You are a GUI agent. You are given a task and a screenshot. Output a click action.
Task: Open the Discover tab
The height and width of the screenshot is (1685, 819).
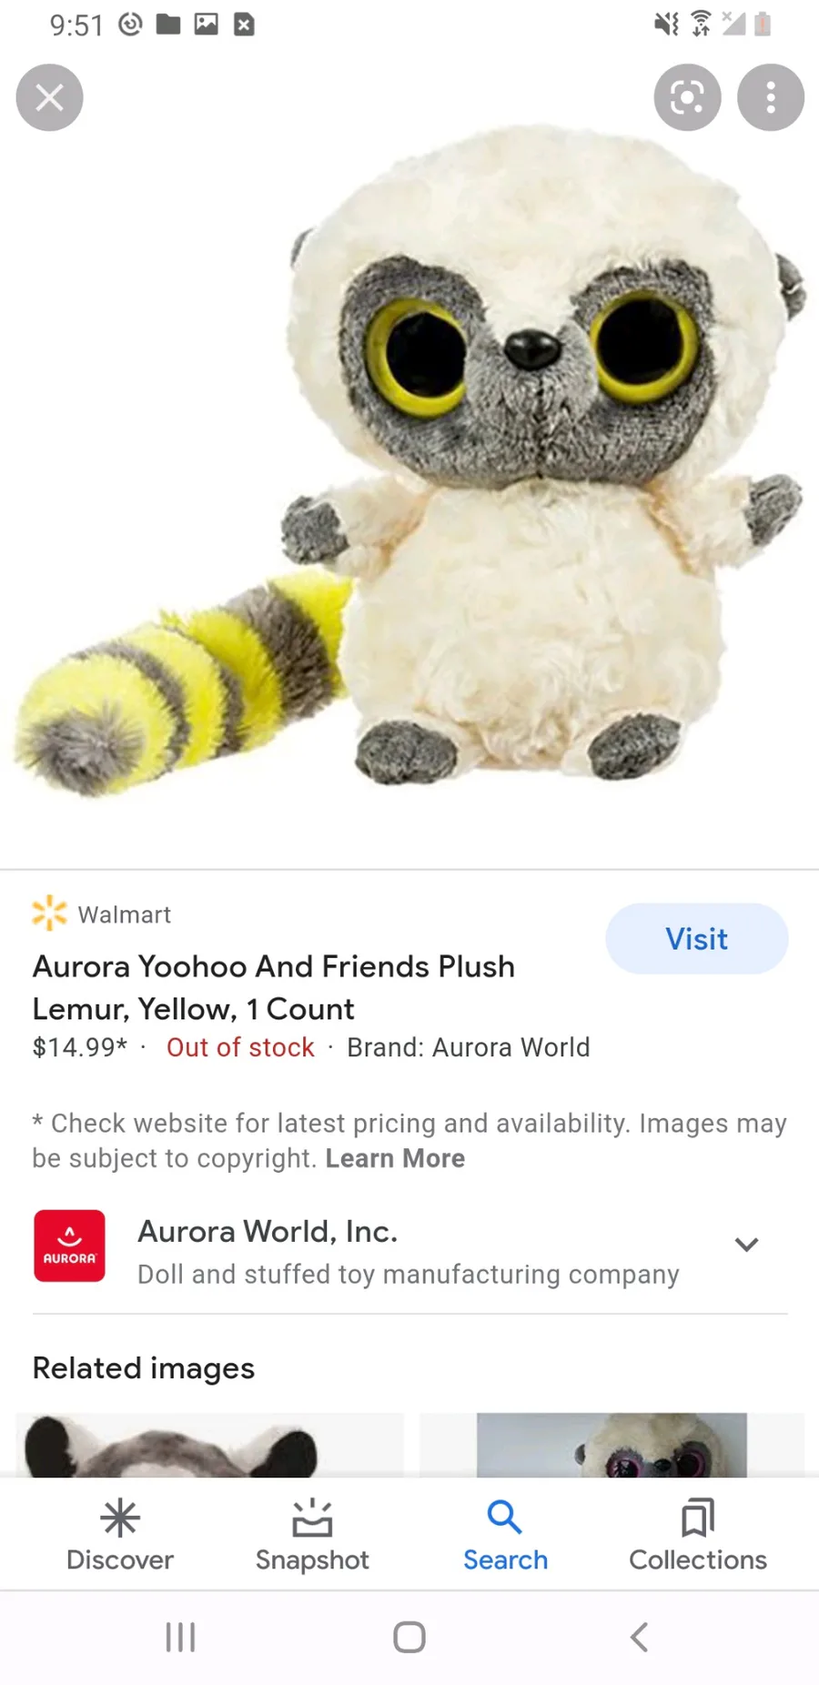[120, 1536]
